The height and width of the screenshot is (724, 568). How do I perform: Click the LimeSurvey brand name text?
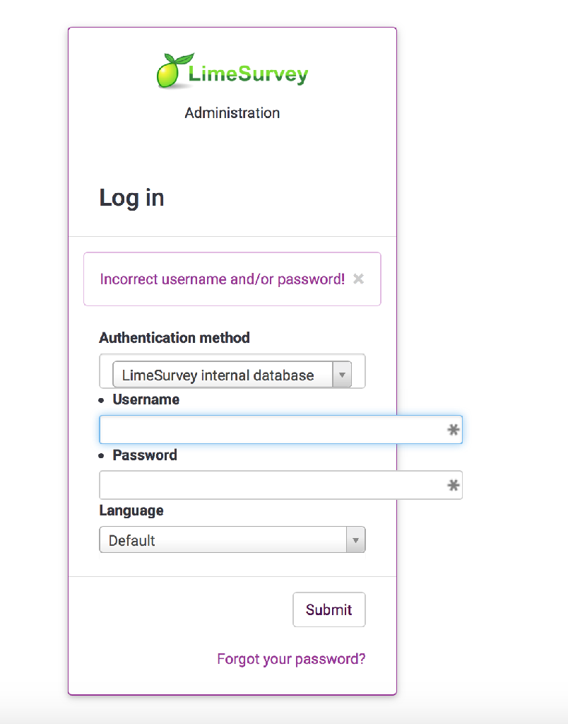click(x=248, y=75)
